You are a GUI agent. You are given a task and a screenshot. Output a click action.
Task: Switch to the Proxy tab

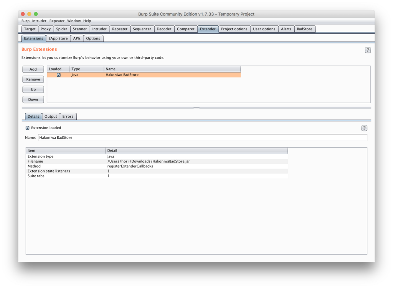46,29
